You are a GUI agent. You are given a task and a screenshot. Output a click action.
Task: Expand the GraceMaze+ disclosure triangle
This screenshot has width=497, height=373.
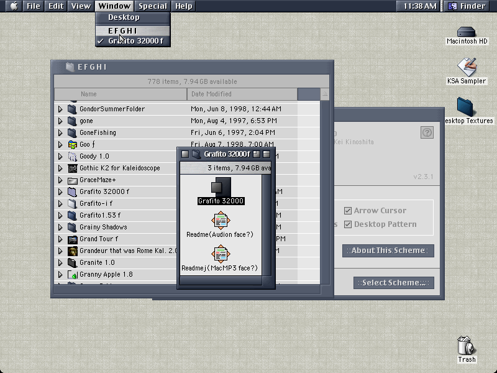60,180
